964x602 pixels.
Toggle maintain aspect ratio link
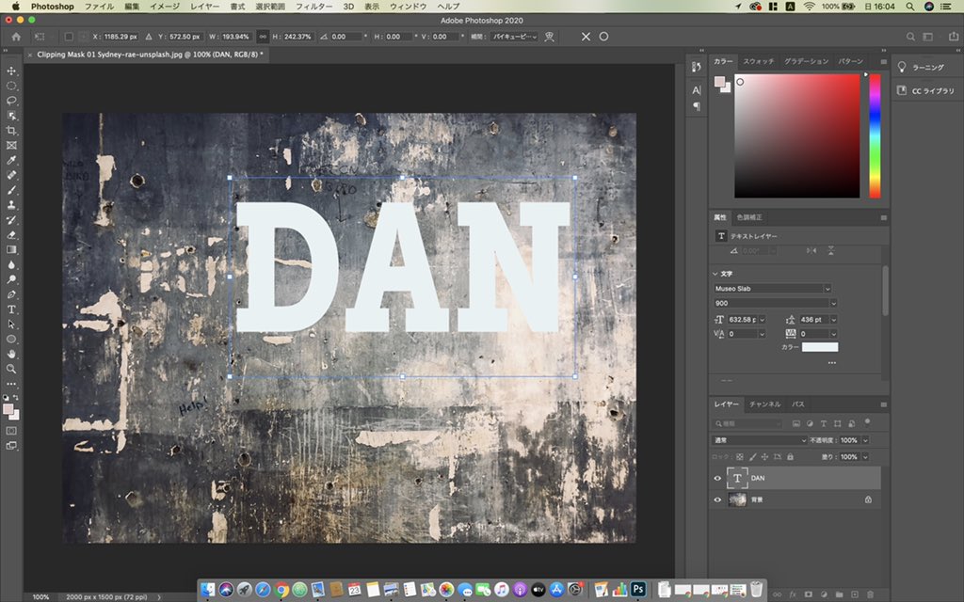click(x=263, y=37)
